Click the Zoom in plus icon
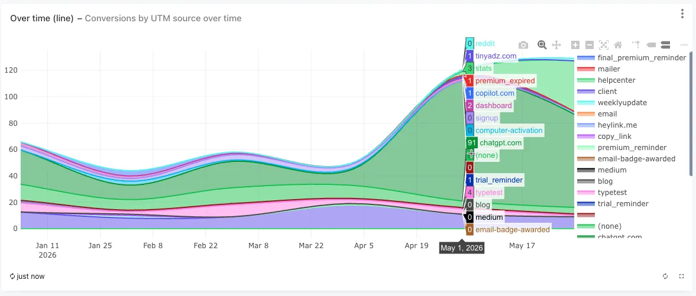696x296 pixels. pos(575,44)
